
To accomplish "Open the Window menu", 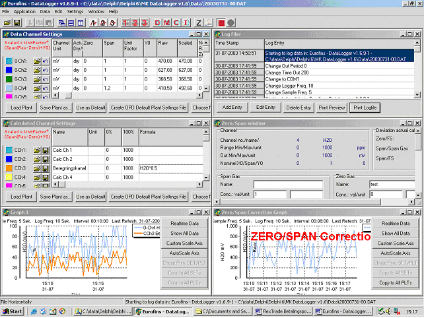I will tap(96, 12).
